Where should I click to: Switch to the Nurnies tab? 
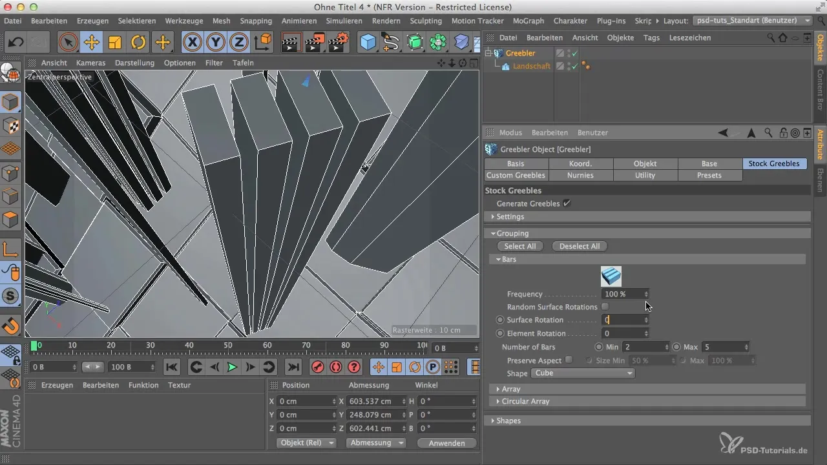(x=580, y=176)
